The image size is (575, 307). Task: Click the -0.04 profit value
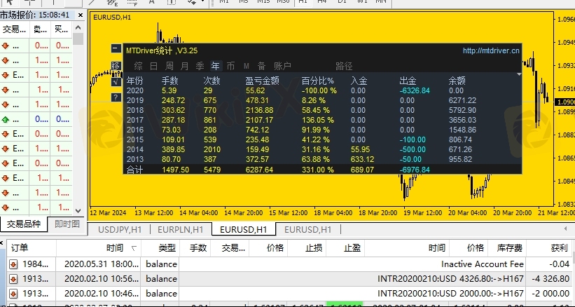click(560, 264)
